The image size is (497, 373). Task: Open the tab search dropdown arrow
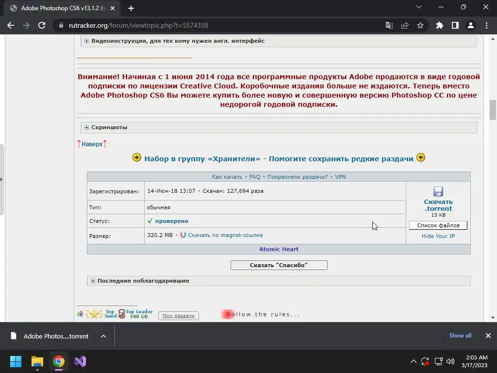[419, 7]
